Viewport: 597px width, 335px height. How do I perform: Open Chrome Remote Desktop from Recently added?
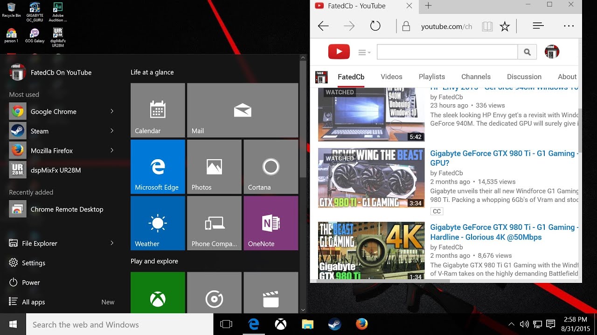(x=62, y=209)
